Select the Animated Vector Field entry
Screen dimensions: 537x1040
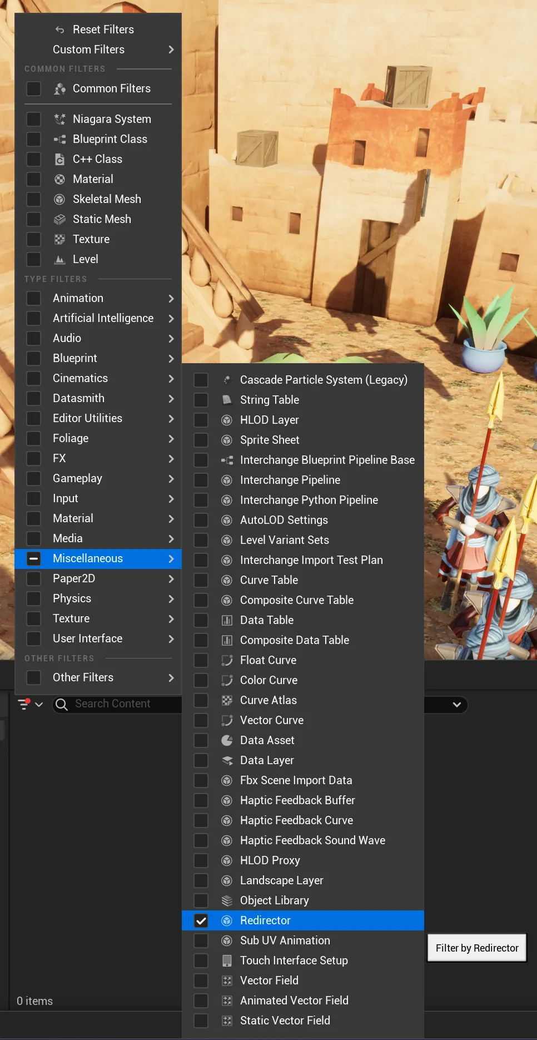pyautogui.click(x=303, y=1001)
